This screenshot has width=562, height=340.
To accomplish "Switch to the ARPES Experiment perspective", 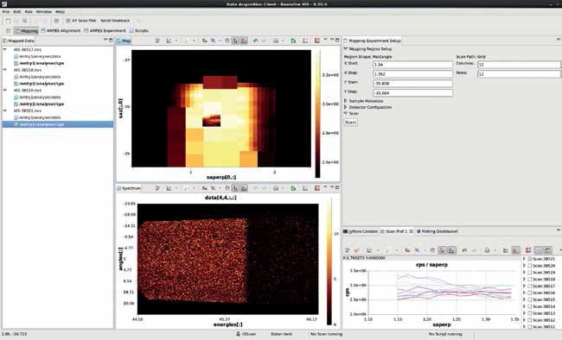I will 105,31.
